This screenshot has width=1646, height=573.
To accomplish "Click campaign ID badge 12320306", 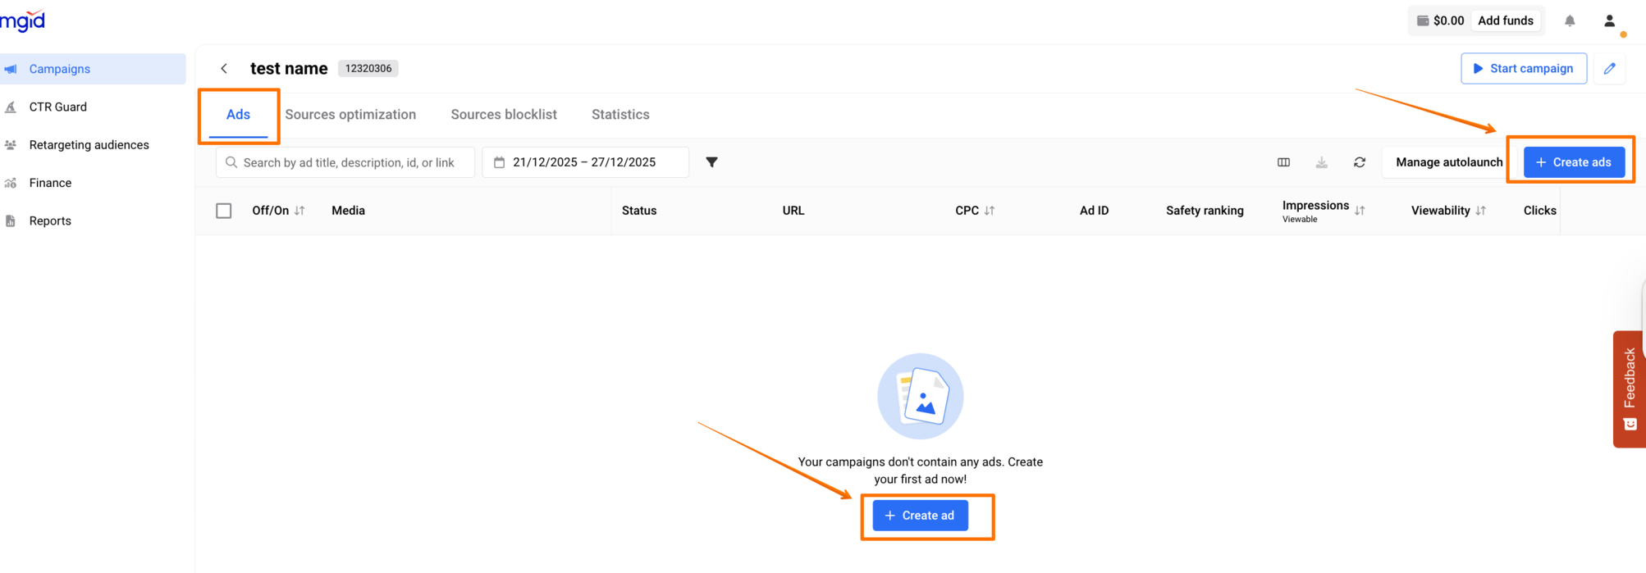I will tap(368, 69).
